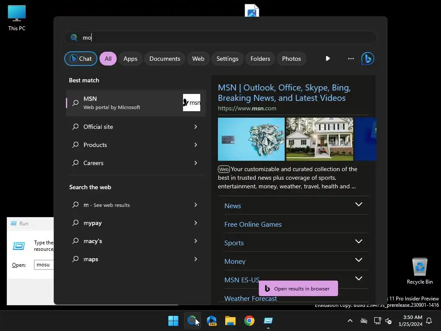This screenshot has width=441, height=331.
Task: Click the white house news thumbnail
Action: tap(320, 139)
